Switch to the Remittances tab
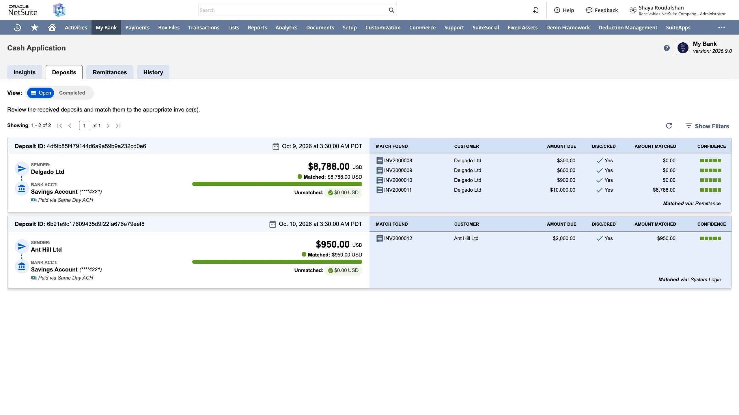739x415 pixels. coord(110,72)
